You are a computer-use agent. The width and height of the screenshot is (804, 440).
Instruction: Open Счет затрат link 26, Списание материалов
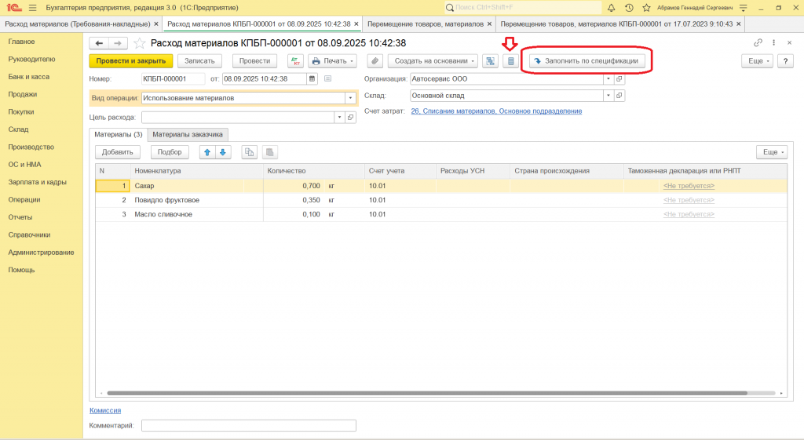pos(496,111)
